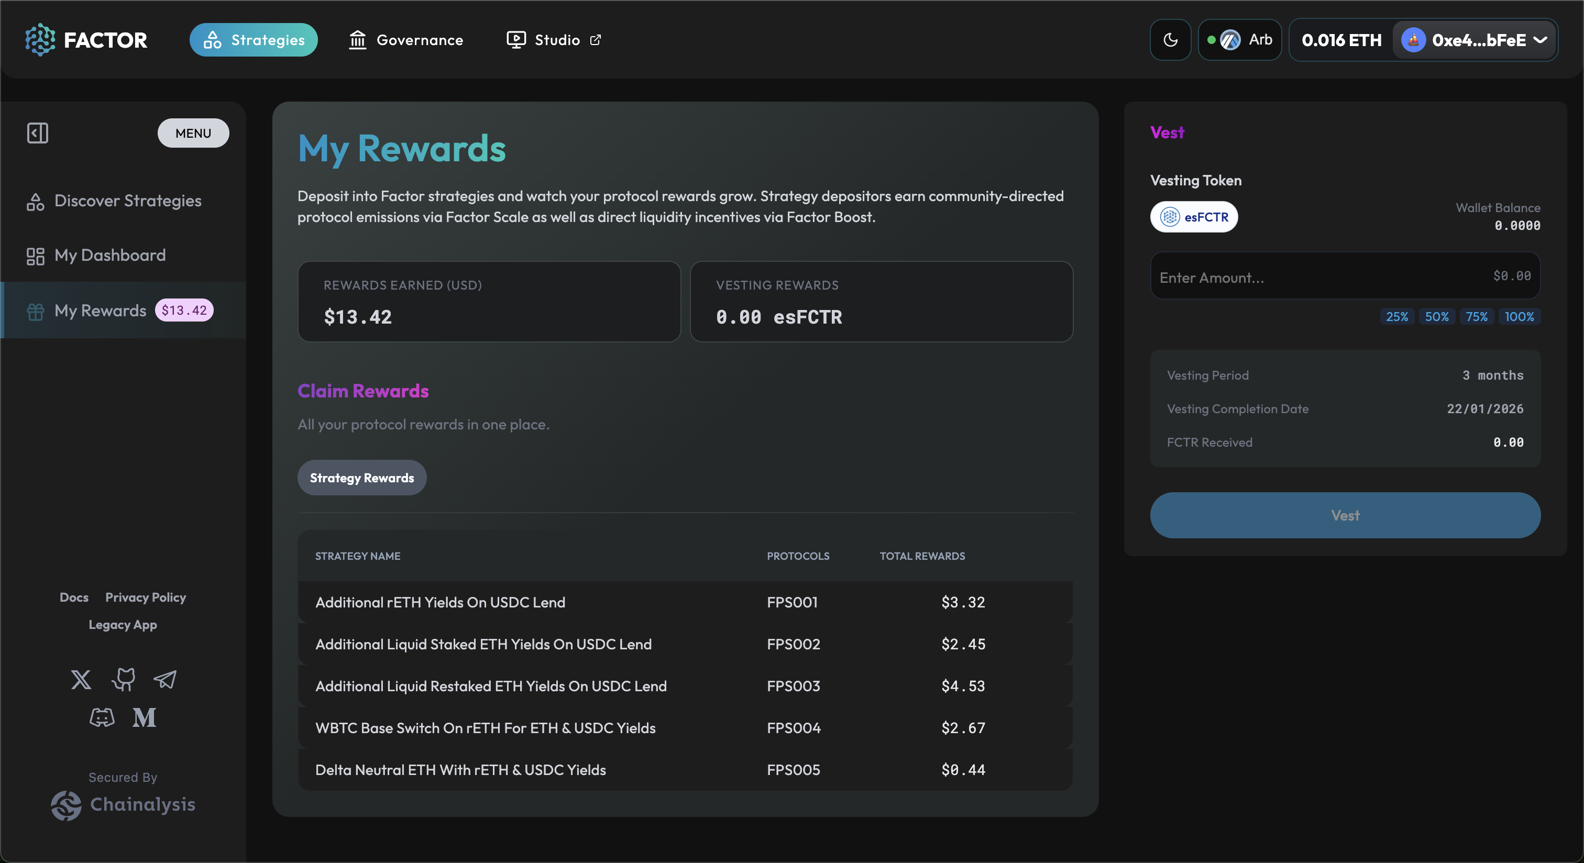The height and width of the screenshot is (863, 1584).
Task: Collapse the sidebar panel icon
Action: point(38,133)
